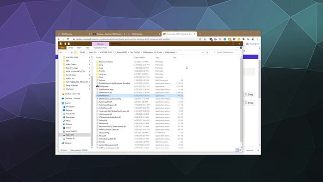323x182 pixels.
Task: Click Test DS4 File breadcrumb
Action: (x=135, y=53)
